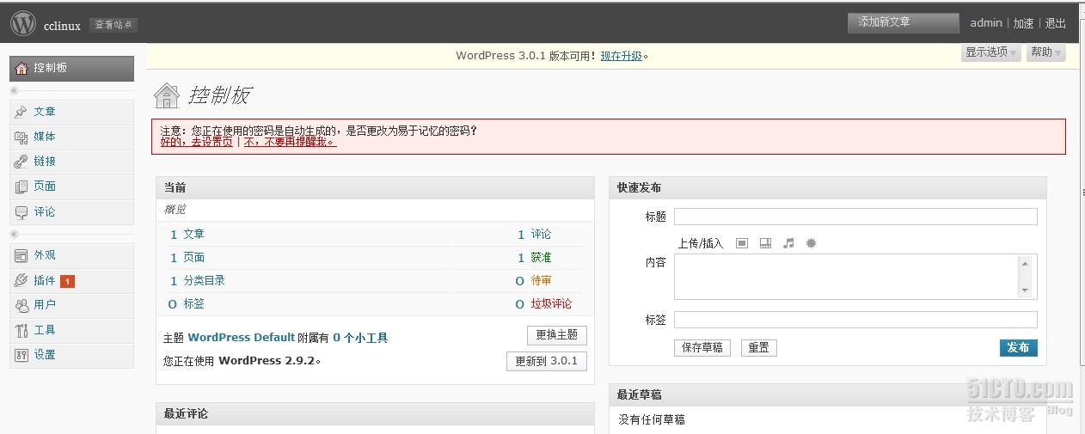The image size is (1085, 434).
Task: Open the 工具 tools icon
Action: (21, 330)
